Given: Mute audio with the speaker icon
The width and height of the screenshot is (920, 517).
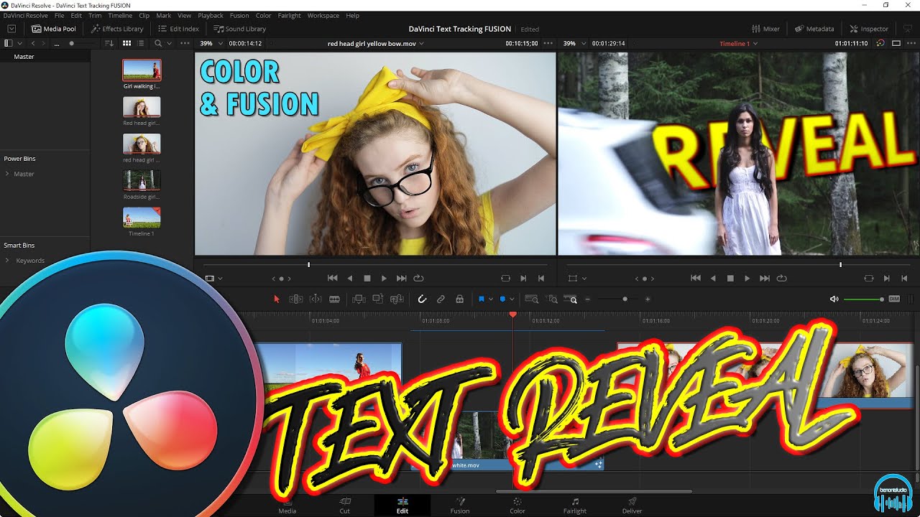Looking at the screenshot, I should 834,299.
